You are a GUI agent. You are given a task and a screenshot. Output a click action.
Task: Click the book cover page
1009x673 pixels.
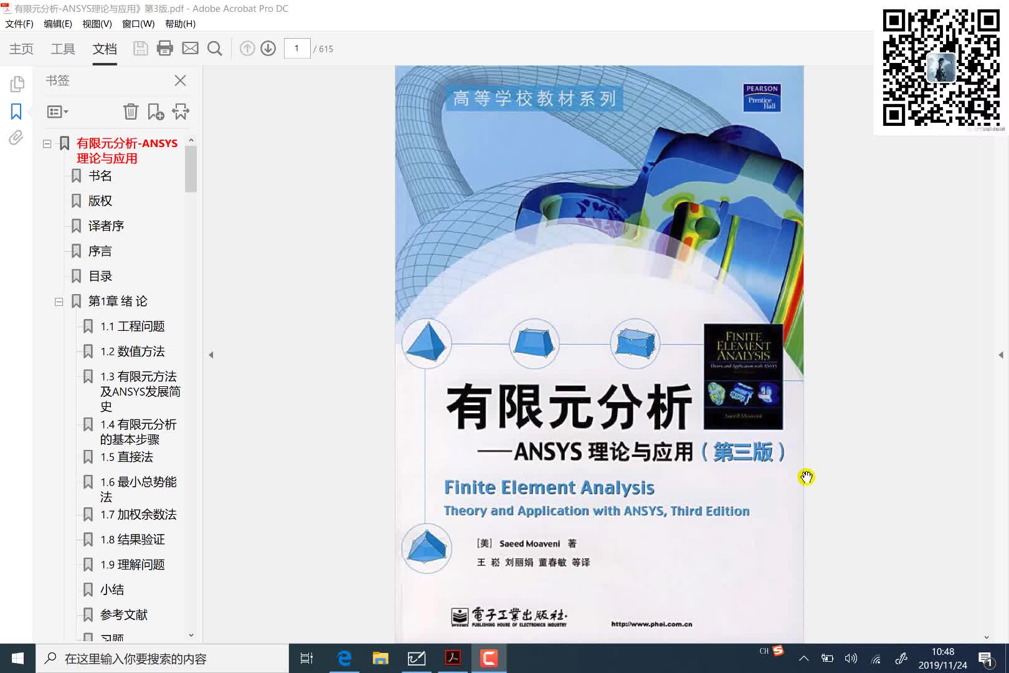[x=599, y=354]
